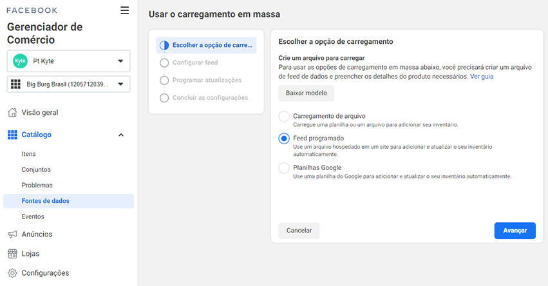
Task: Click the Baixar modelo button
Action: tap(306, 93)
